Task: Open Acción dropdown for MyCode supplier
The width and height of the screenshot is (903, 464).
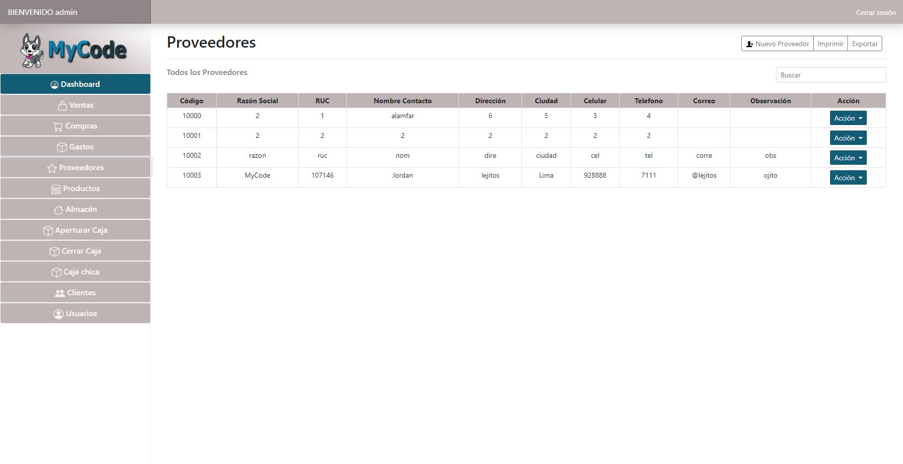Action: tap(848, 178)
